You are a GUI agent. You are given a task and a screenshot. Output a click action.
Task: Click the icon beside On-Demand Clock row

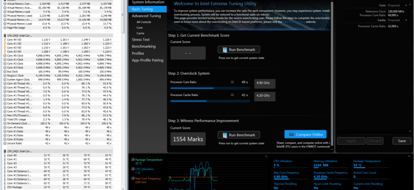click(x=5, y=123)
